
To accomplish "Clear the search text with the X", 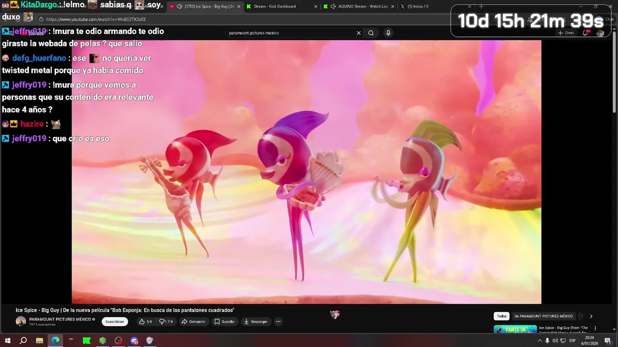I will (359, 33).
